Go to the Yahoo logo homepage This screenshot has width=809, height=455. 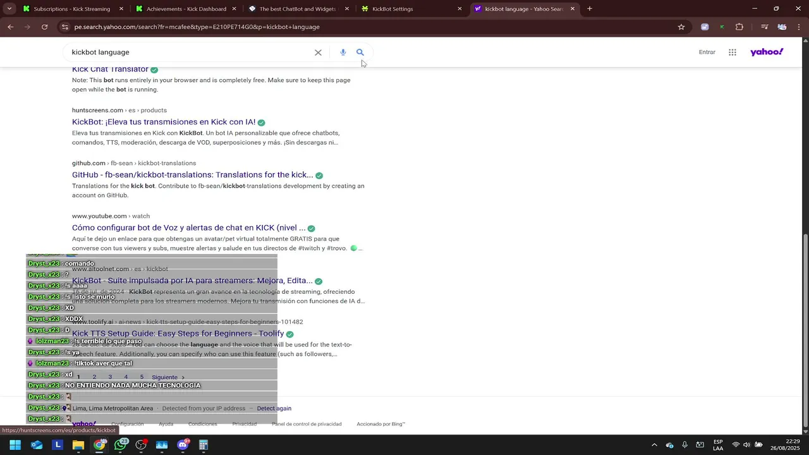[x=767, y=52]
